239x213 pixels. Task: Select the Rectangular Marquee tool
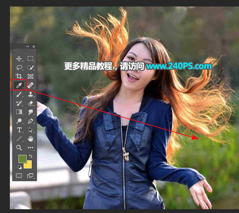[x=30, y=59]
